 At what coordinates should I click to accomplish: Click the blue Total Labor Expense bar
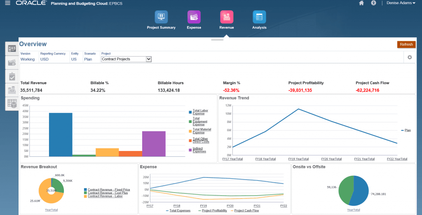(x=61, y=135)
